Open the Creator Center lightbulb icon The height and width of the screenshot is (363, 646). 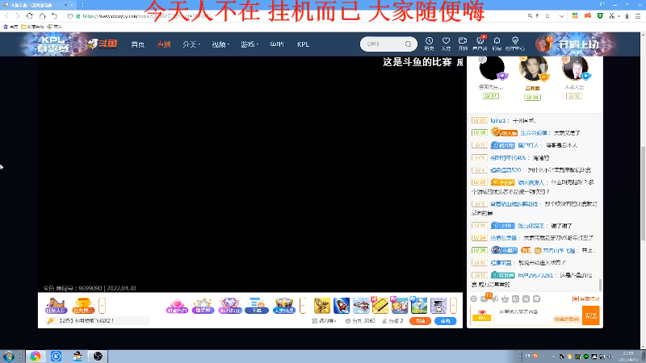click(x=515, y=44)
